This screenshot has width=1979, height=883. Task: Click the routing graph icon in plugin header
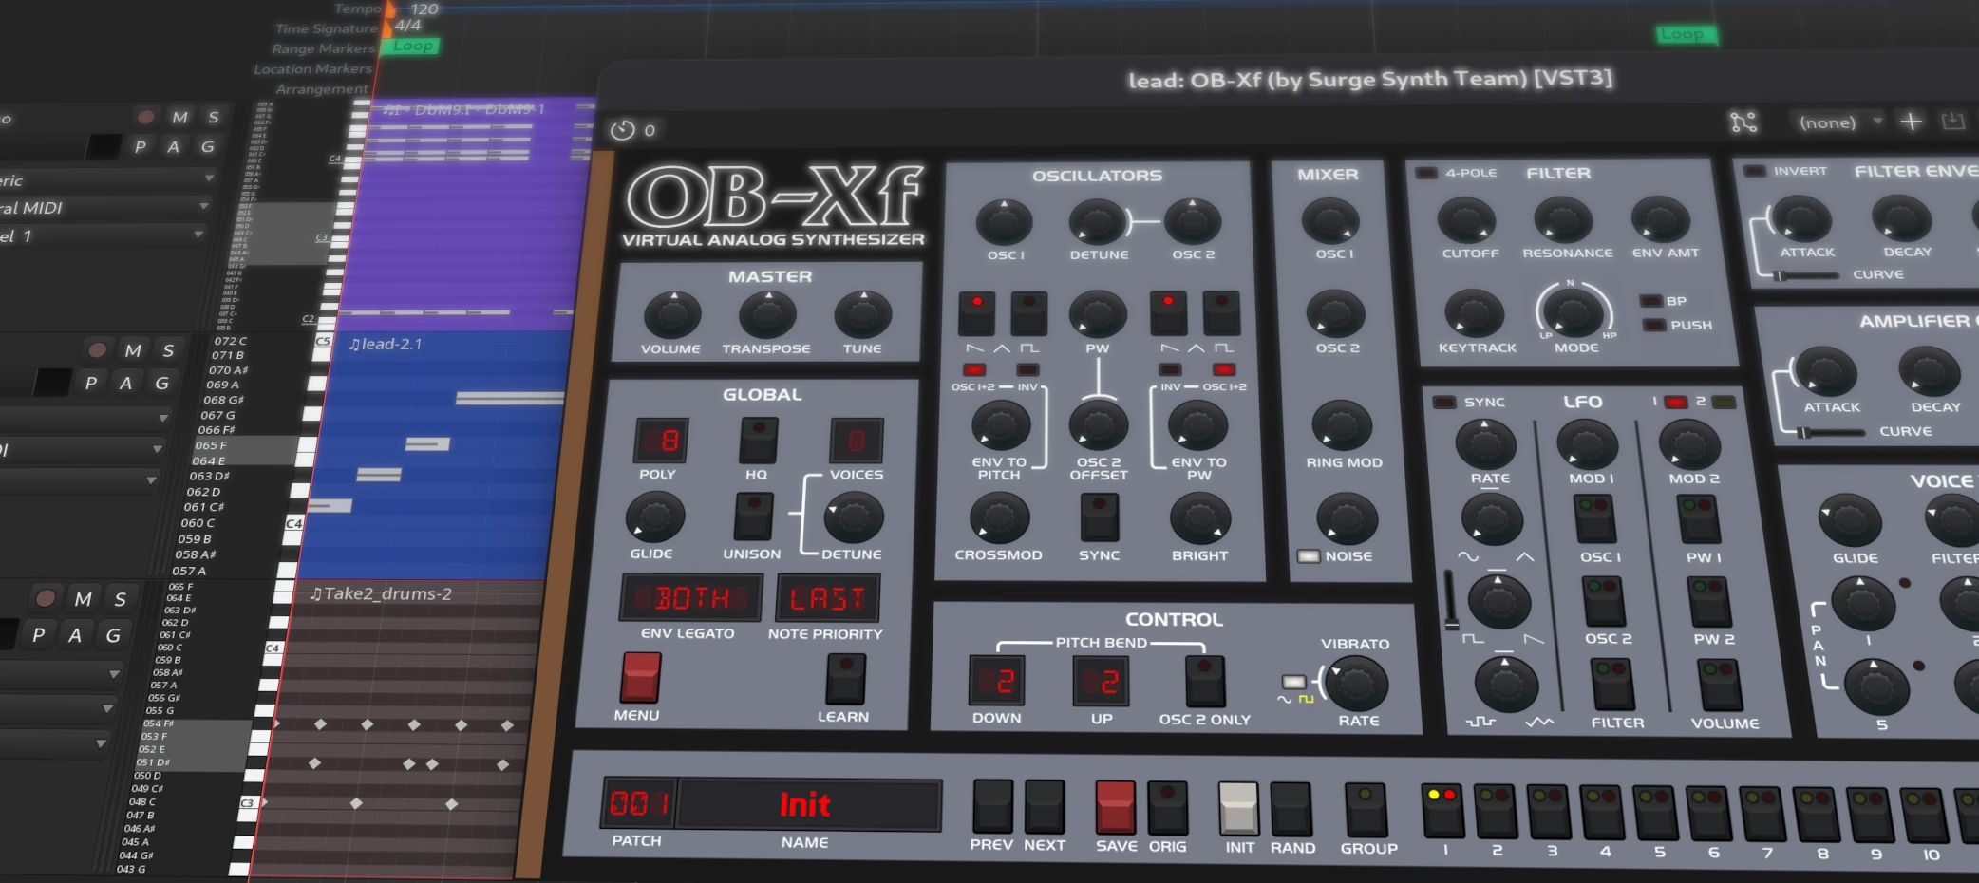1745,122
